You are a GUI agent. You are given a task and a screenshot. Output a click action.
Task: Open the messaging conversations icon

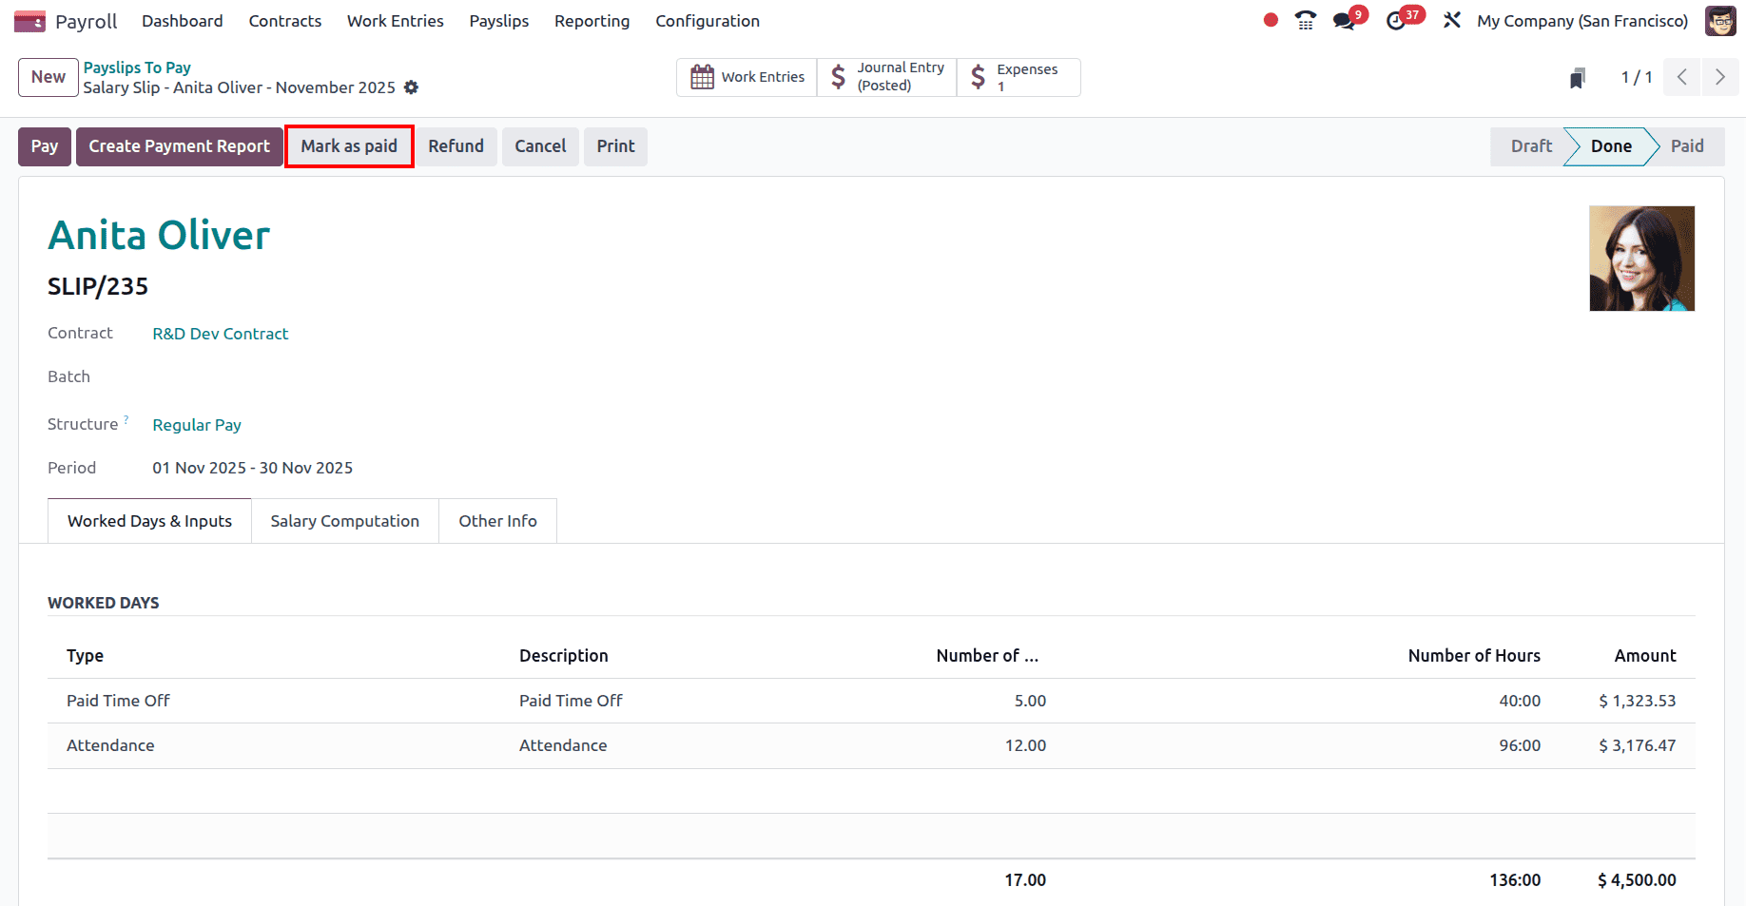[x=1343, y=18]
